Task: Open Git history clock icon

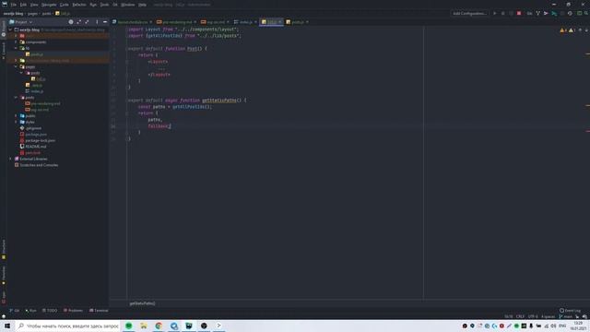Action: 570,13
